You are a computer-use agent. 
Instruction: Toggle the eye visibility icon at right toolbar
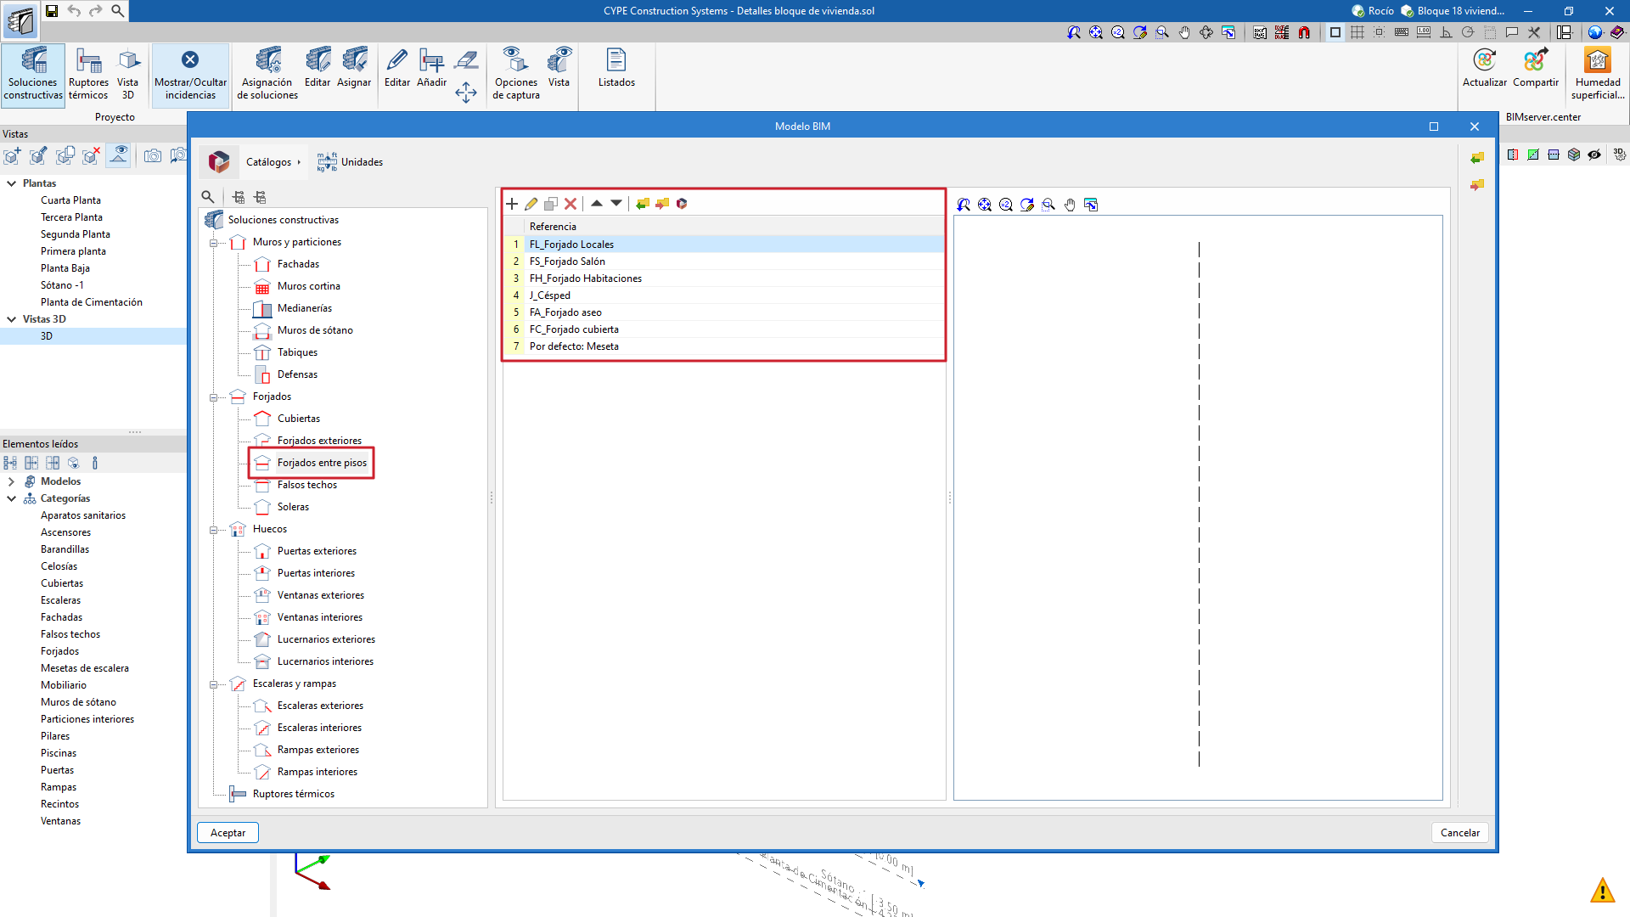point(1594,155)
